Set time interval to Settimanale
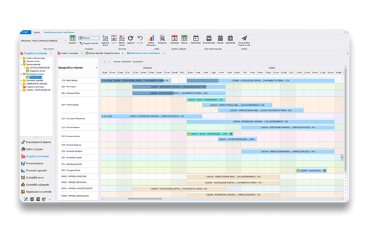Viewport: 369px width, 232px height. point(196,40)
